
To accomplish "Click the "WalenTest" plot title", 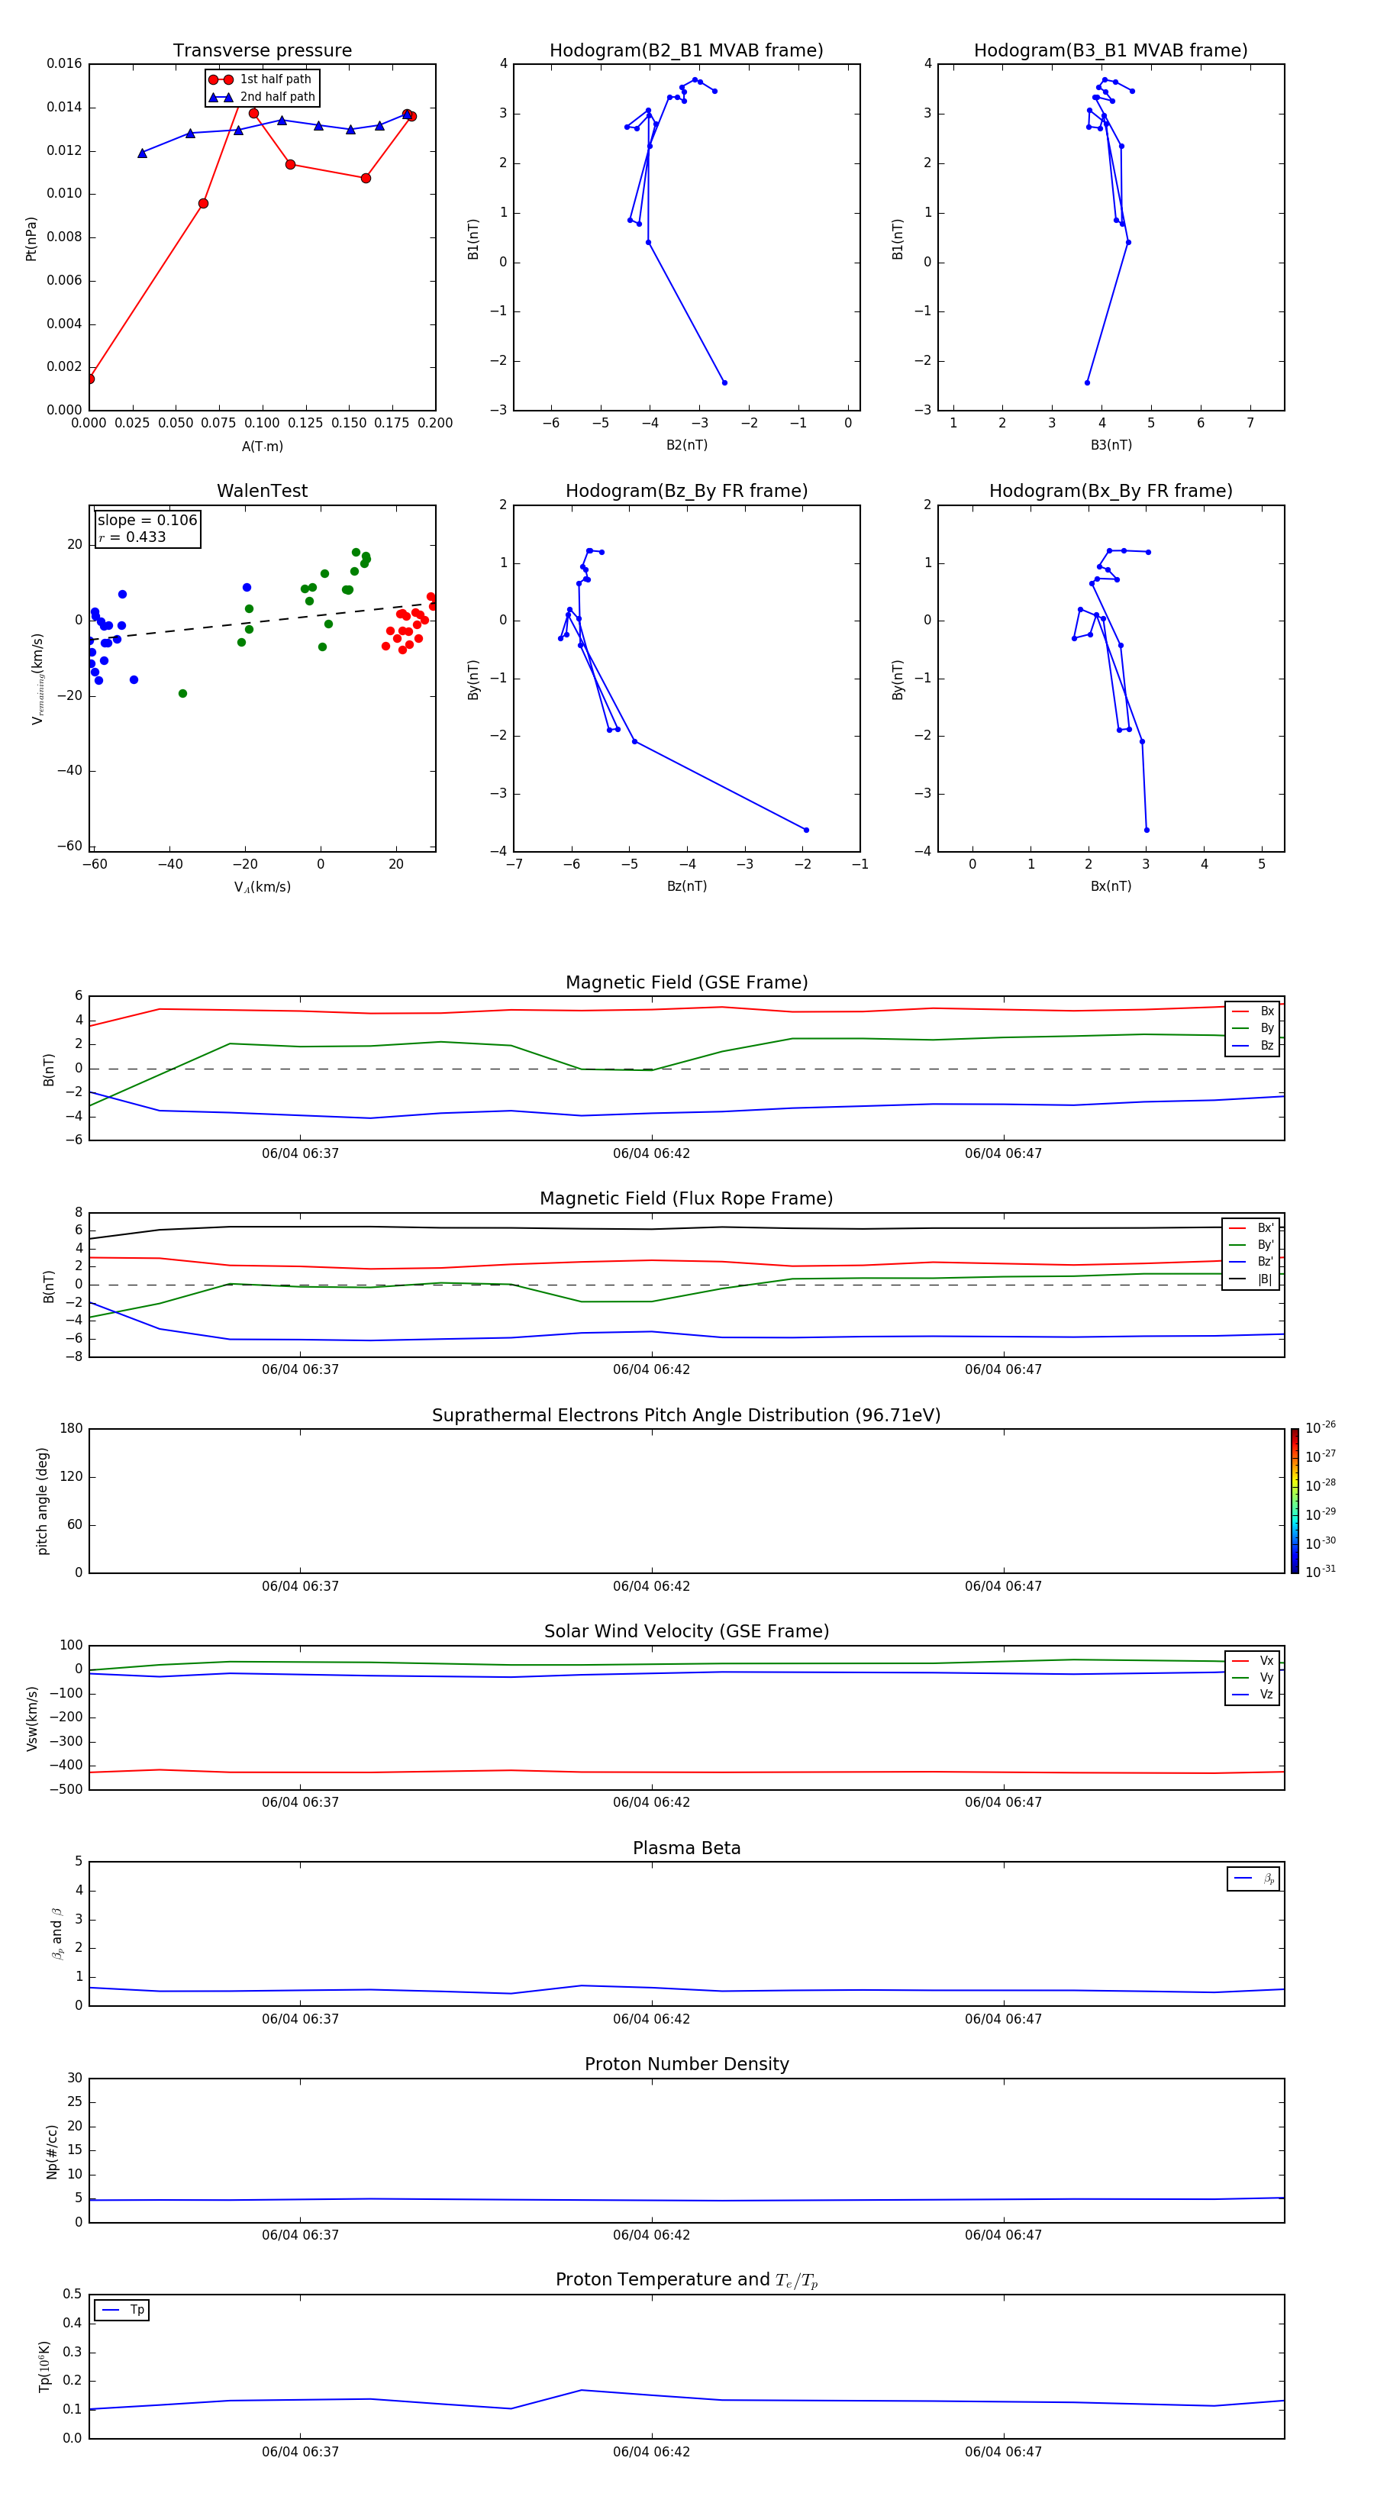I will (x=262, y=491).
